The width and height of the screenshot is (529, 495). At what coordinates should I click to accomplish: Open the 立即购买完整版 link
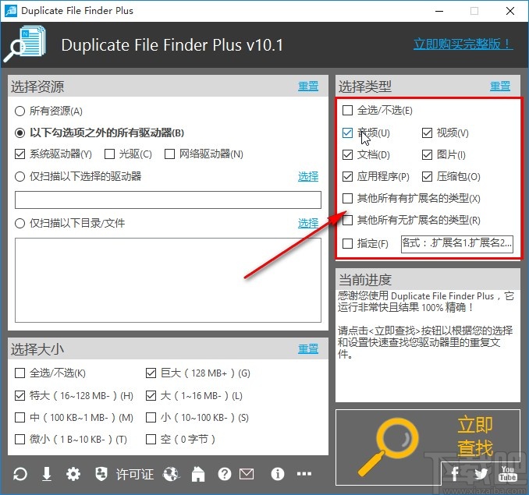tap(463, 44)
